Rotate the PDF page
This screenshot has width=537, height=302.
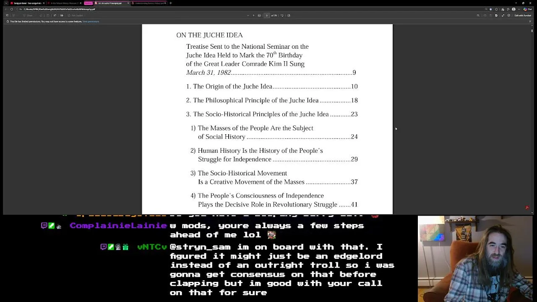(x=282, y=16)
